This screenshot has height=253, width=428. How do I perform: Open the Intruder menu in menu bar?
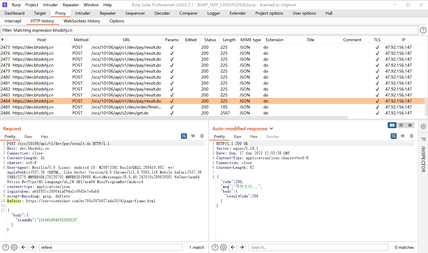click(x=50, y=5)
